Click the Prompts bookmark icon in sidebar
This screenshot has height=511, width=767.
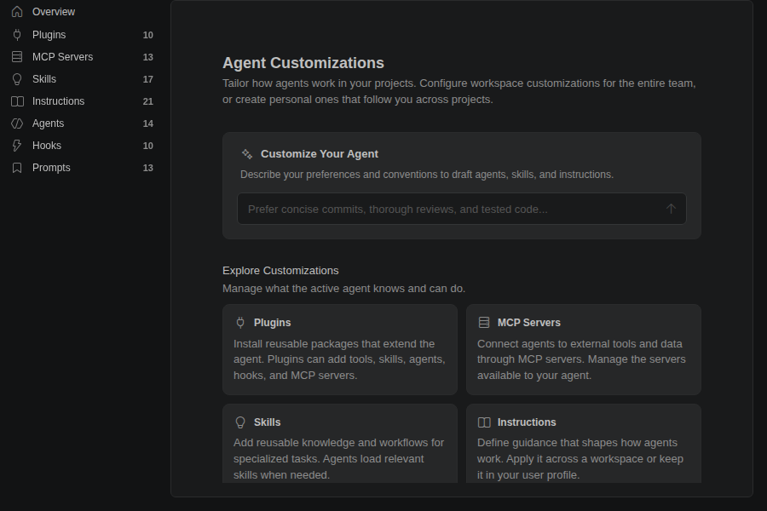pyautogui.click(x=17, y=168)
